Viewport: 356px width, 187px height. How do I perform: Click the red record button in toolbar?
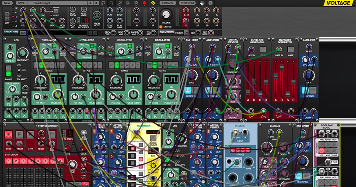pyautogui.click(x=144, y=3)
